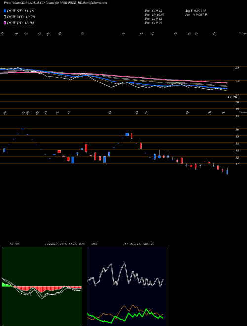Click the last blue candlestick on the right
This screenshot has height=326, width=247.
tap(227, 172)
